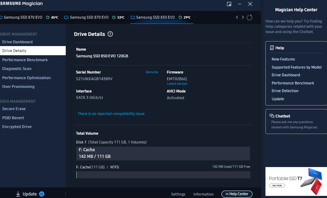Screen dimensions: 327x198
Task: Click the Portable SSD T7 product image
Action: click(312, 181)
